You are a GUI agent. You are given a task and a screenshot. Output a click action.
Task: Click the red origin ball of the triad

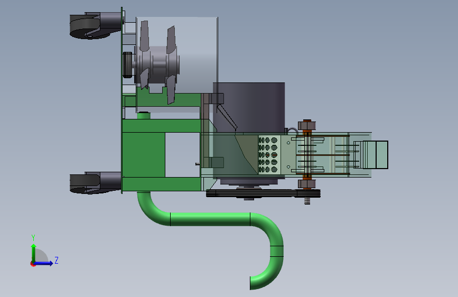tap(33, 264)
